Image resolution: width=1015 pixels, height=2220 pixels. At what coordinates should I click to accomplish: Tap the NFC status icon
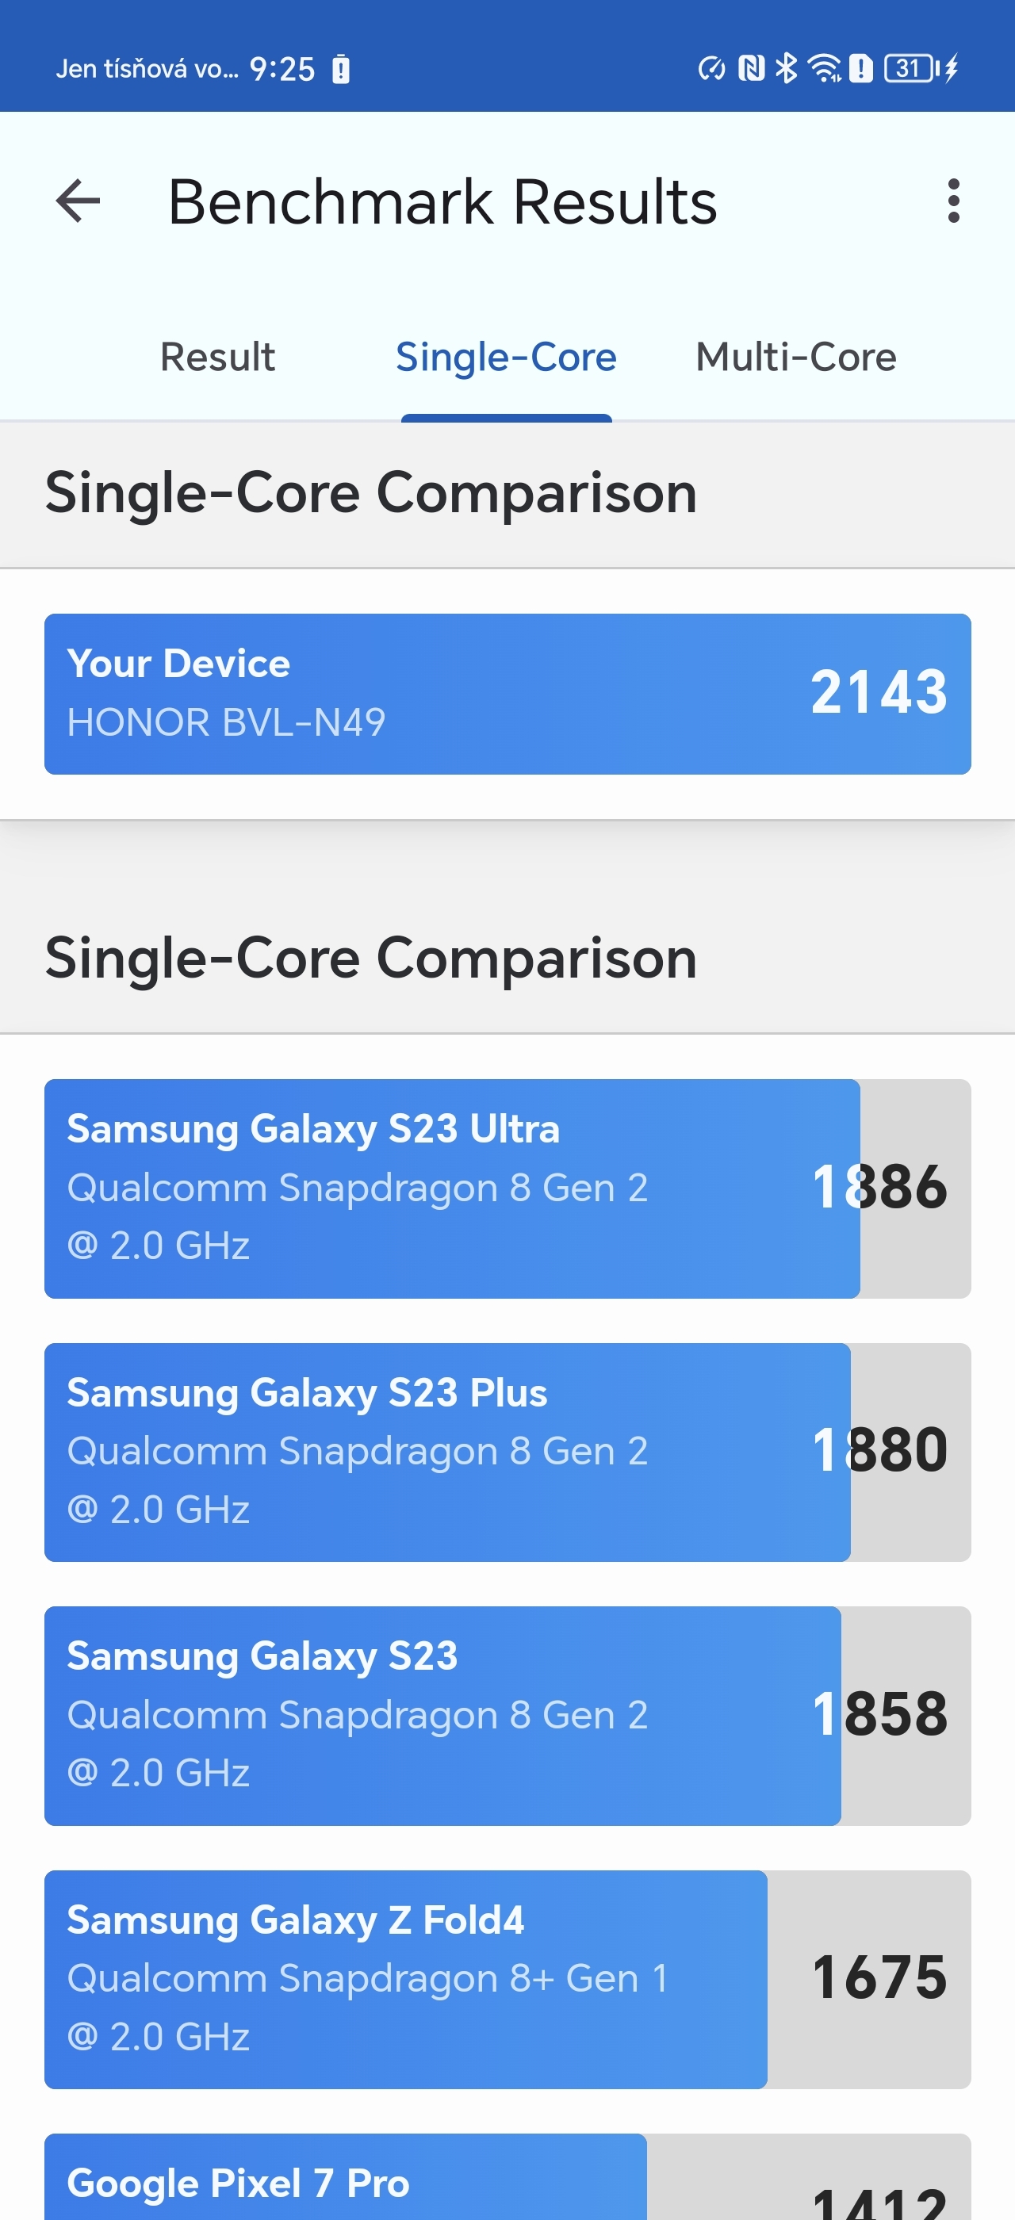[x=752, y=68]
